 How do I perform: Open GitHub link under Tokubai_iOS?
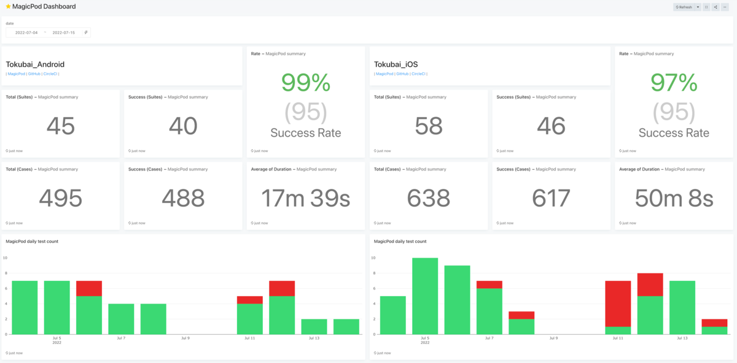coord(402,74)
